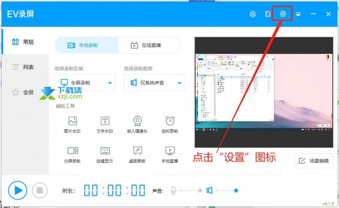Image resolution: width=339 pixels, height=208 pixels.
Task: Toggle the microphone icon
Action: point(173,191)
